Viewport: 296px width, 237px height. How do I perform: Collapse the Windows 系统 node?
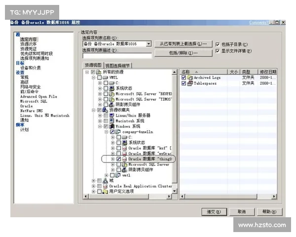tap(100, 126)
